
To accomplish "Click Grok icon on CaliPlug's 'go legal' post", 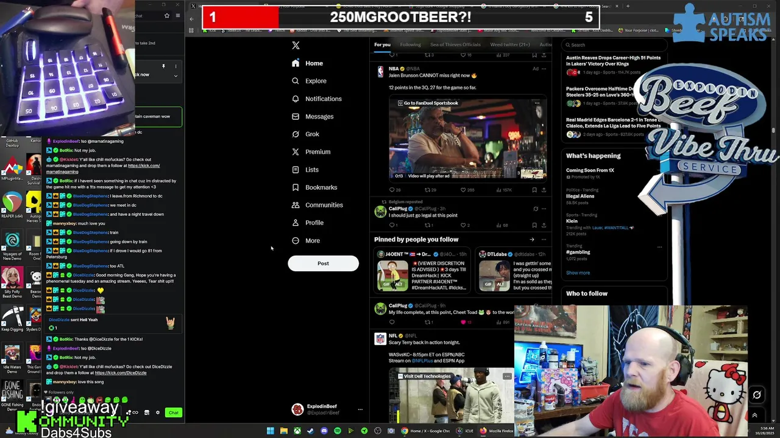I will 535,209.
